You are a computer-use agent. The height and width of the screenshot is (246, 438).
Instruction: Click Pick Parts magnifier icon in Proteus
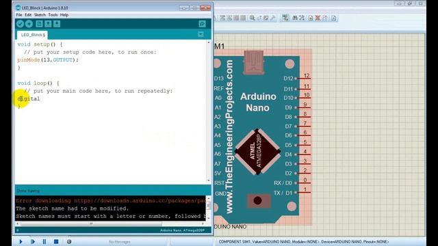point(253,18)
